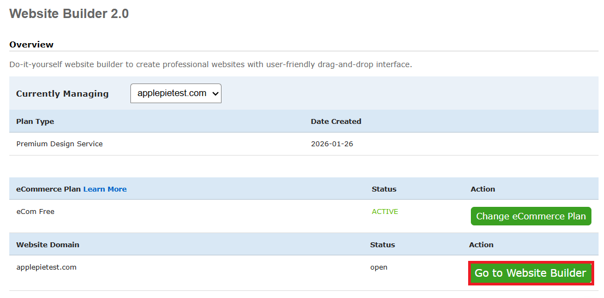Image resolution: width=604 pixels, height=298 pixels.
Task: Select applepietest.com in the Website Domain row
Action: (x=46, y=267)
